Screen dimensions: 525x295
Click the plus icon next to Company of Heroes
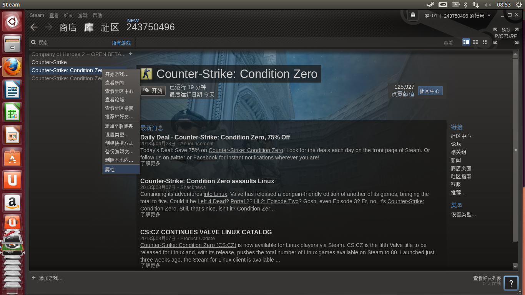[x=131, y=54]
